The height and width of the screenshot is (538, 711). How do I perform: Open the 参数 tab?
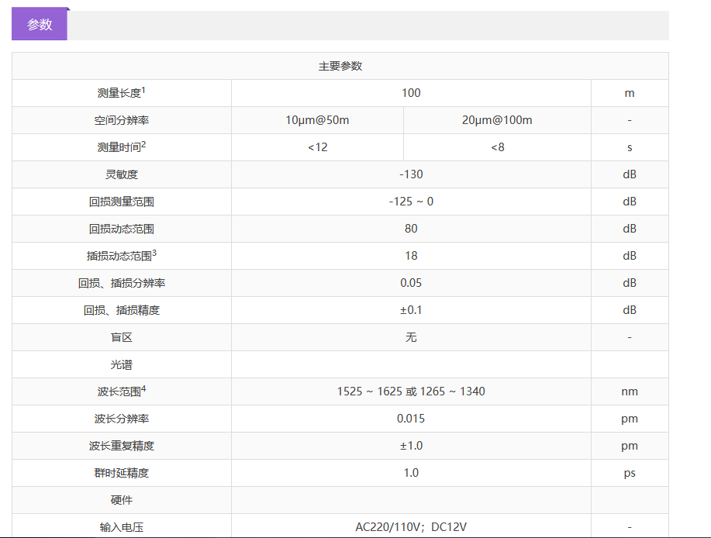[x=40, y=25]
